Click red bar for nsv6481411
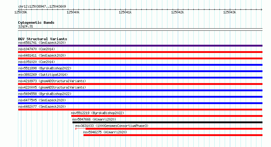The width and height of the screenshot is (271, 147). pos(140,58)
